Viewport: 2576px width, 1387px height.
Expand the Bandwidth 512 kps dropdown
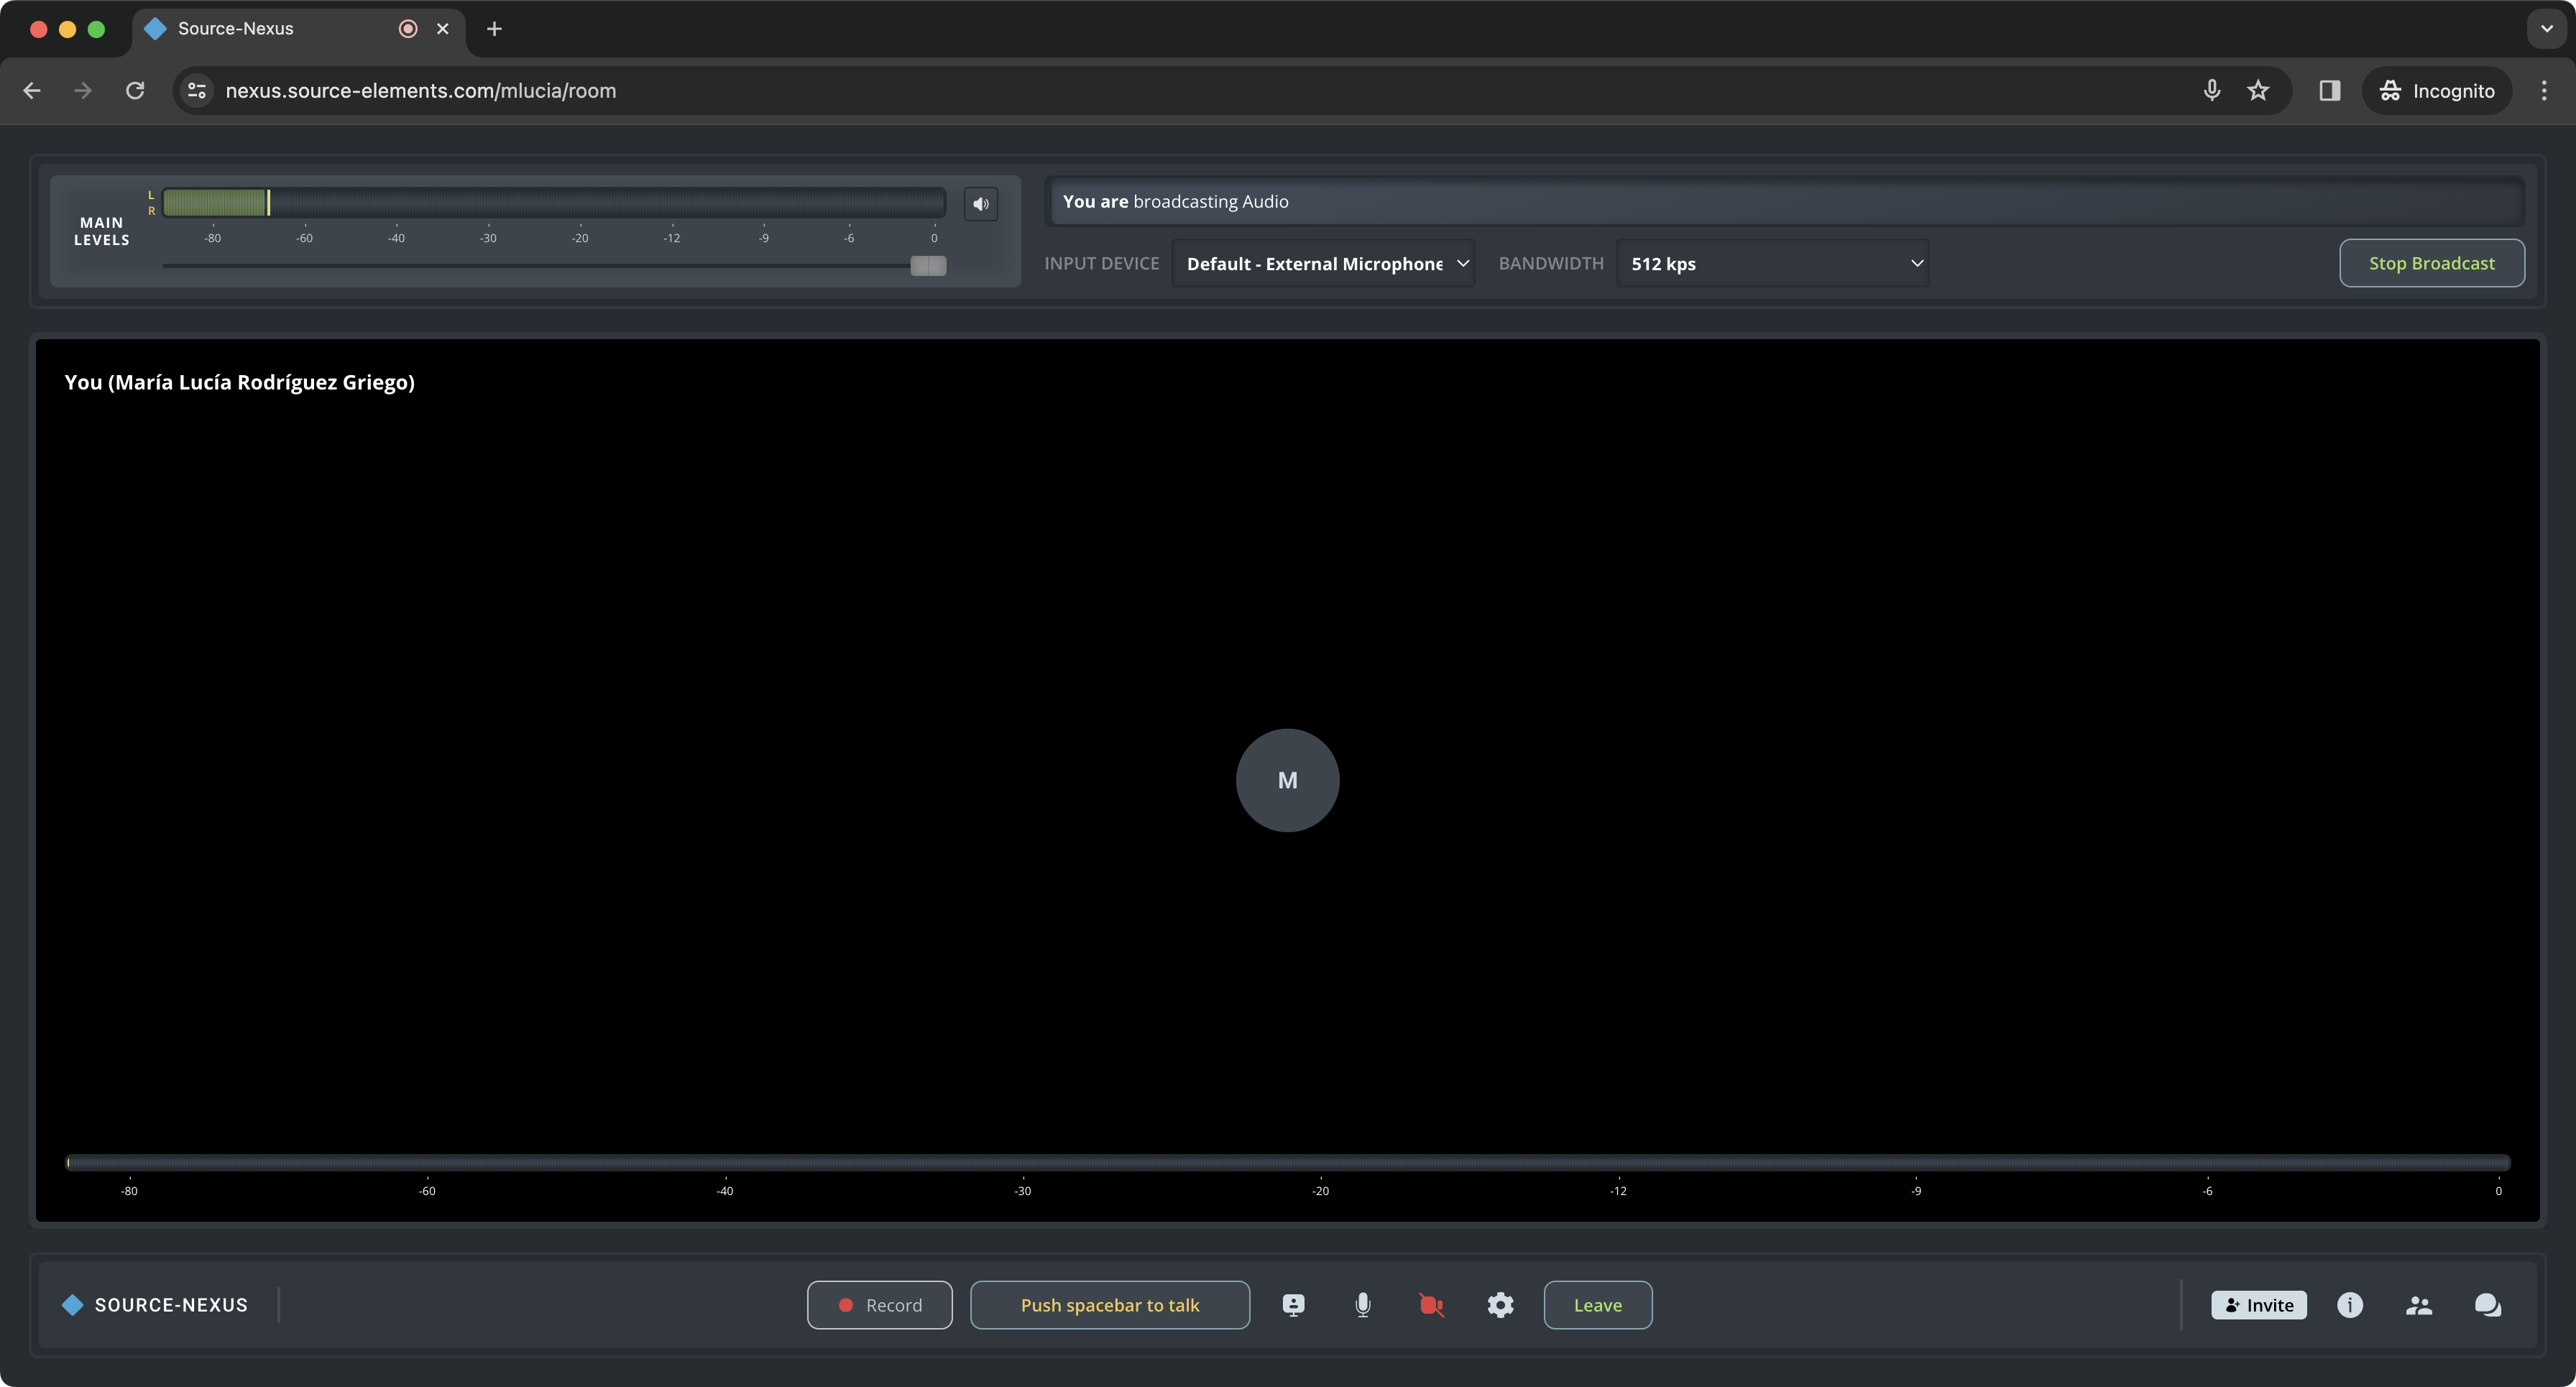click(x=1772, y=264)
